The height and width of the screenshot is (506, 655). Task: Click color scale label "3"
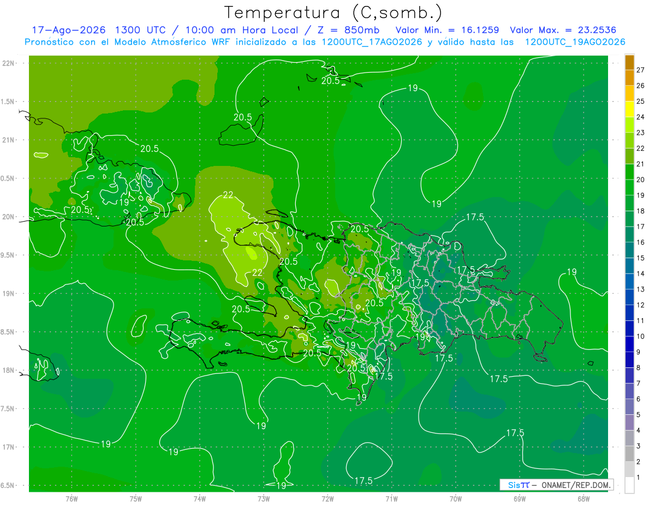coord(639,446)
